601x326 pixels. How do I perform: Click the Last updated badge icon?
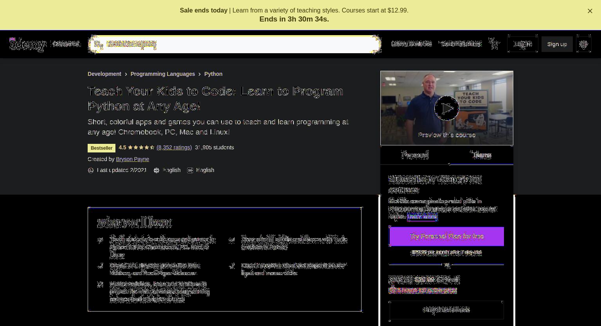point(91,170)
